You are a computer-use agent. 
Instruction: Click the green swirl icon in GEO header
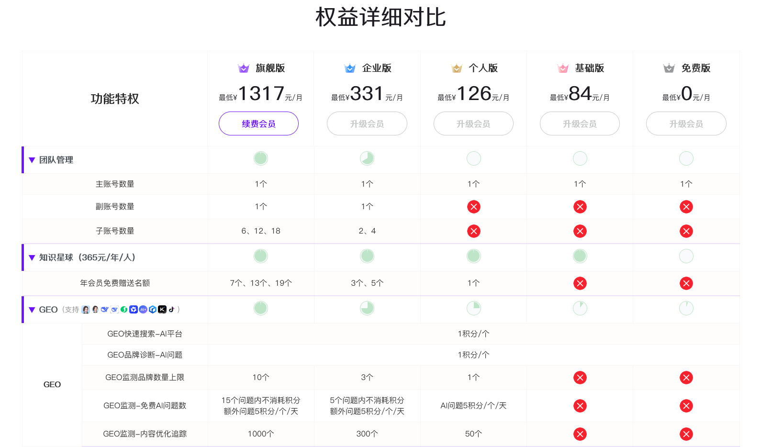click(x=124, y=310)
